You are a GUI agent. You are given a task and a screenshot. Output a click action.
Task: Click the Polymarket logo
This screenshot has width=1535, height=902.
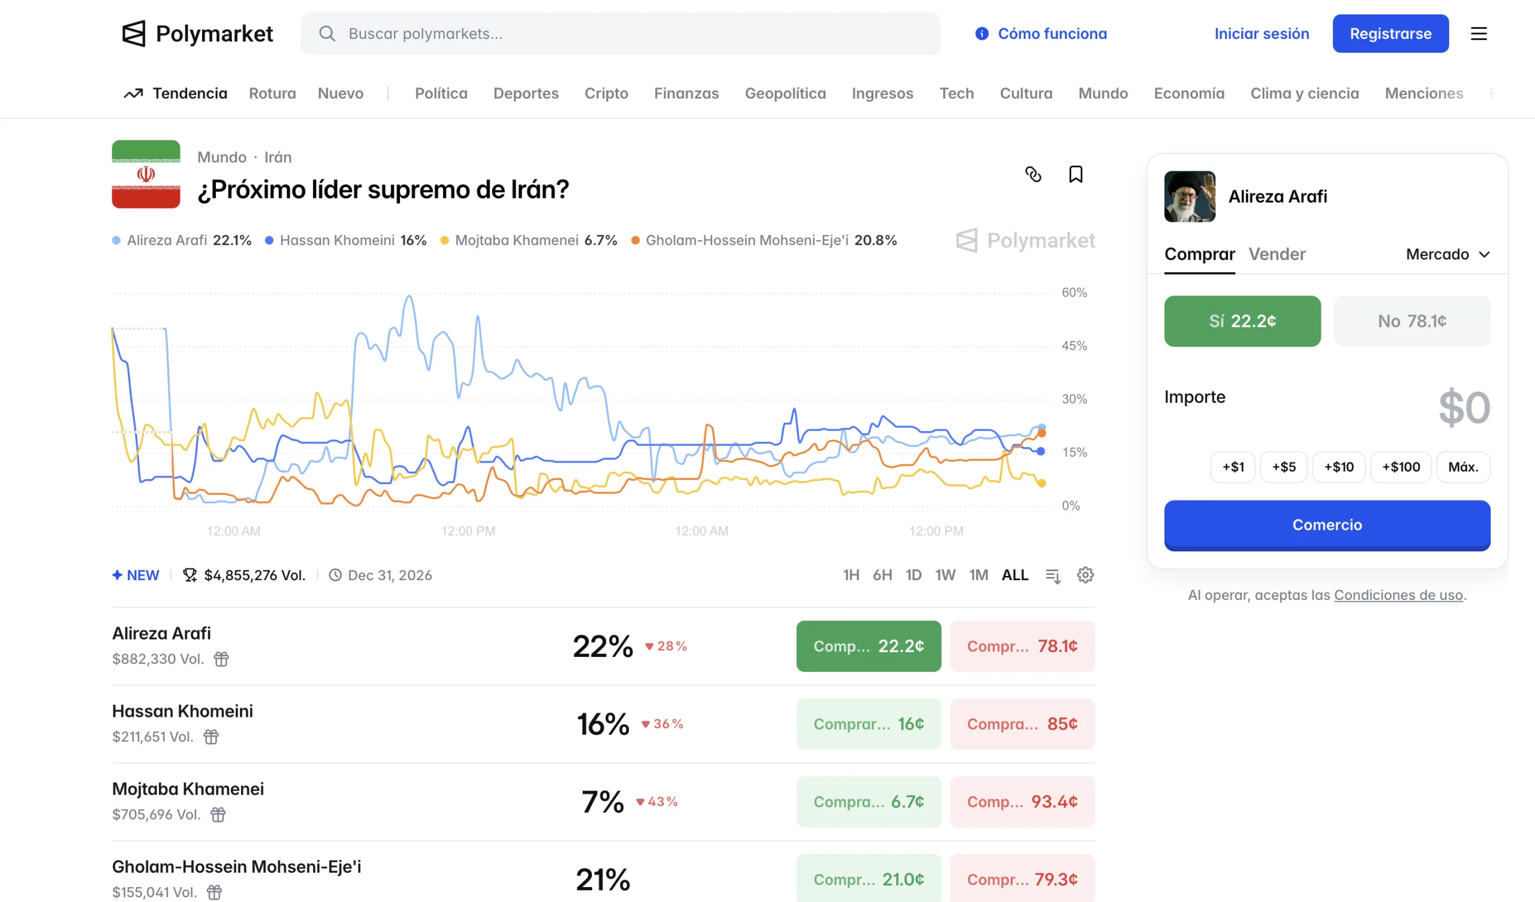[x=197, y=34]
